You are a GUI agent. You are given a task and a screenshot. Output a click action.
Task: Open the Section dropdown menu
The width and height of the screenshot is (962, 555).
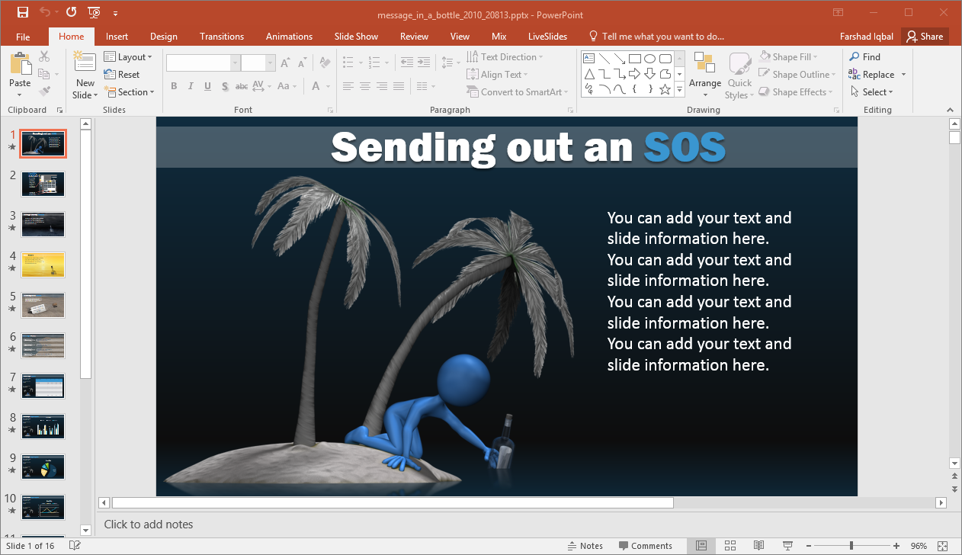tap(128, 92)
